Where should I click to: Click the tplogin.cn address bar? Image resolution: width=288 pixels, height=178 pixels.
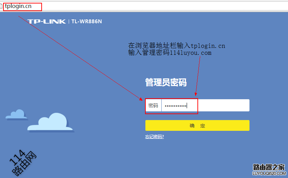[x=22, y=6]
